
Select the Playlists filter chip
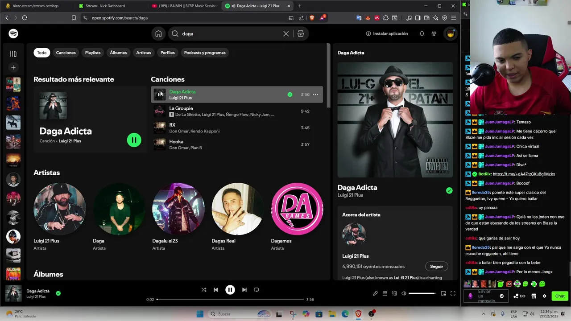click(93, 53)
